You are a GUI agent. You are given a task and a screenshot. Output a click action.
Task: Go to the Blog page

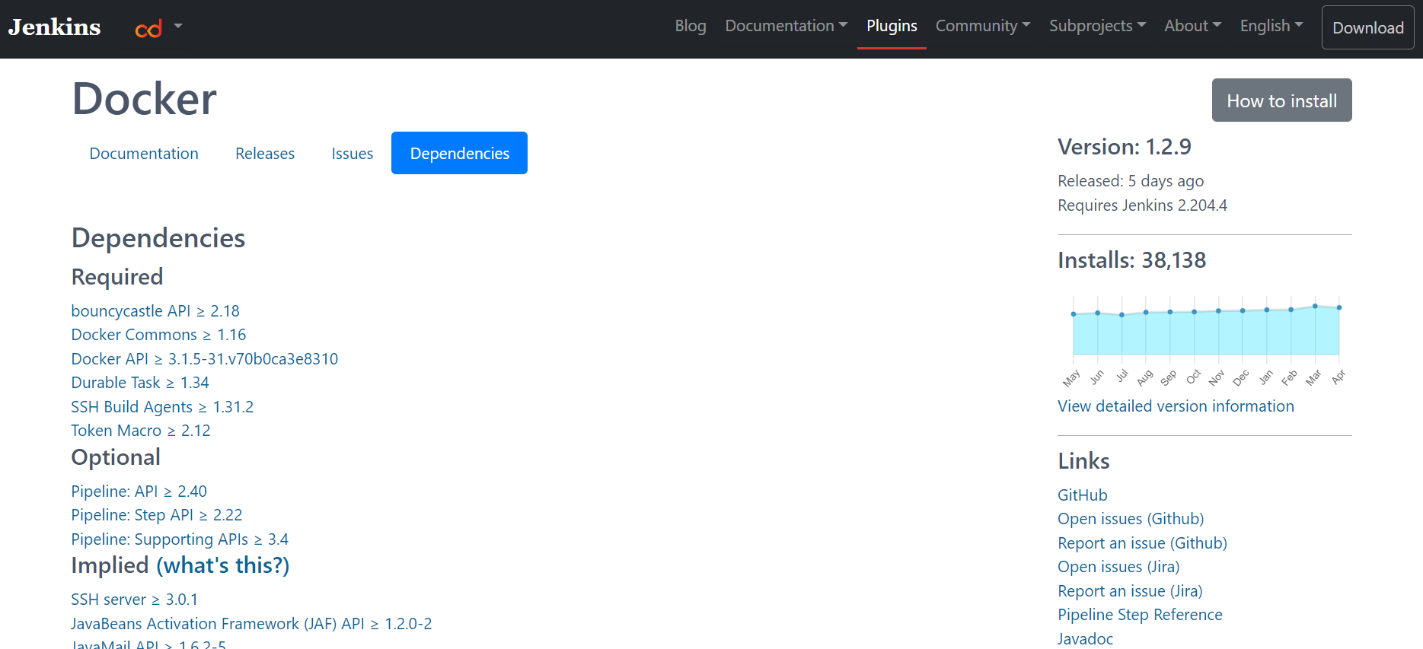pos(690,26)
